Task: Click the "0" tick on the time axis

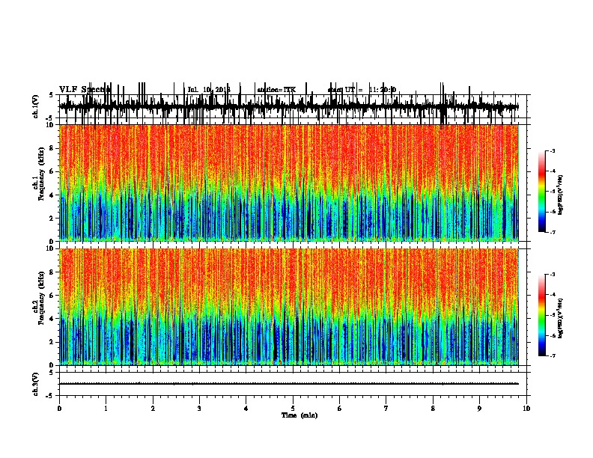Action: click(59, 409)
